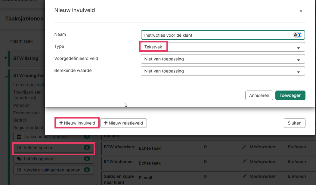Viewport: 316px width, 185px height.
Task: Click the Bedrijf entry in sidebar
Action: pos(20,120)
